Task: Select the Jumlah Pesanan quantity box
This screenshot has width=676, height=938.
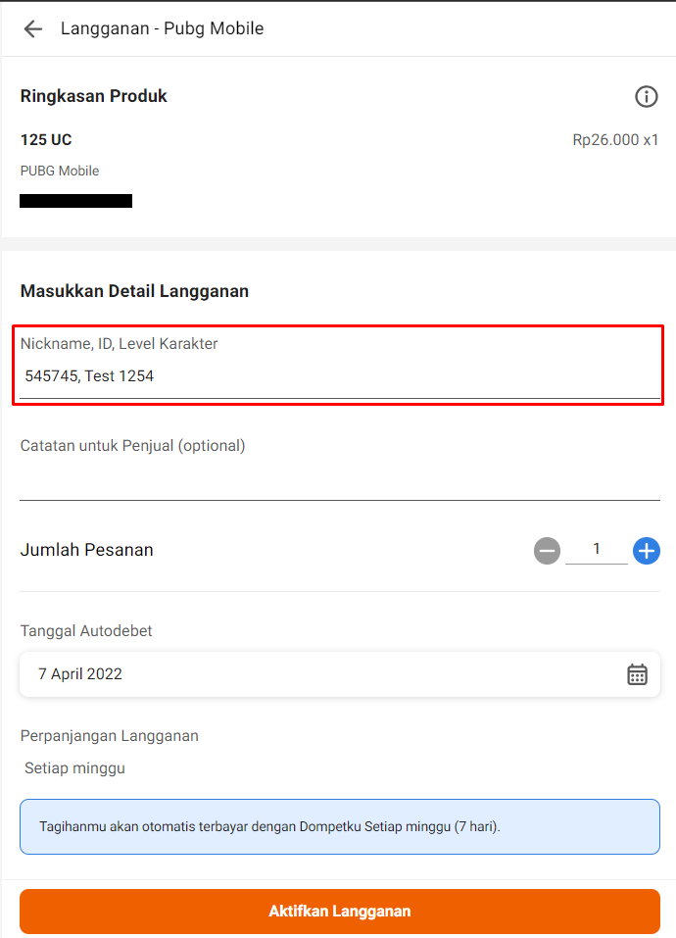Action: click(596, 550)
